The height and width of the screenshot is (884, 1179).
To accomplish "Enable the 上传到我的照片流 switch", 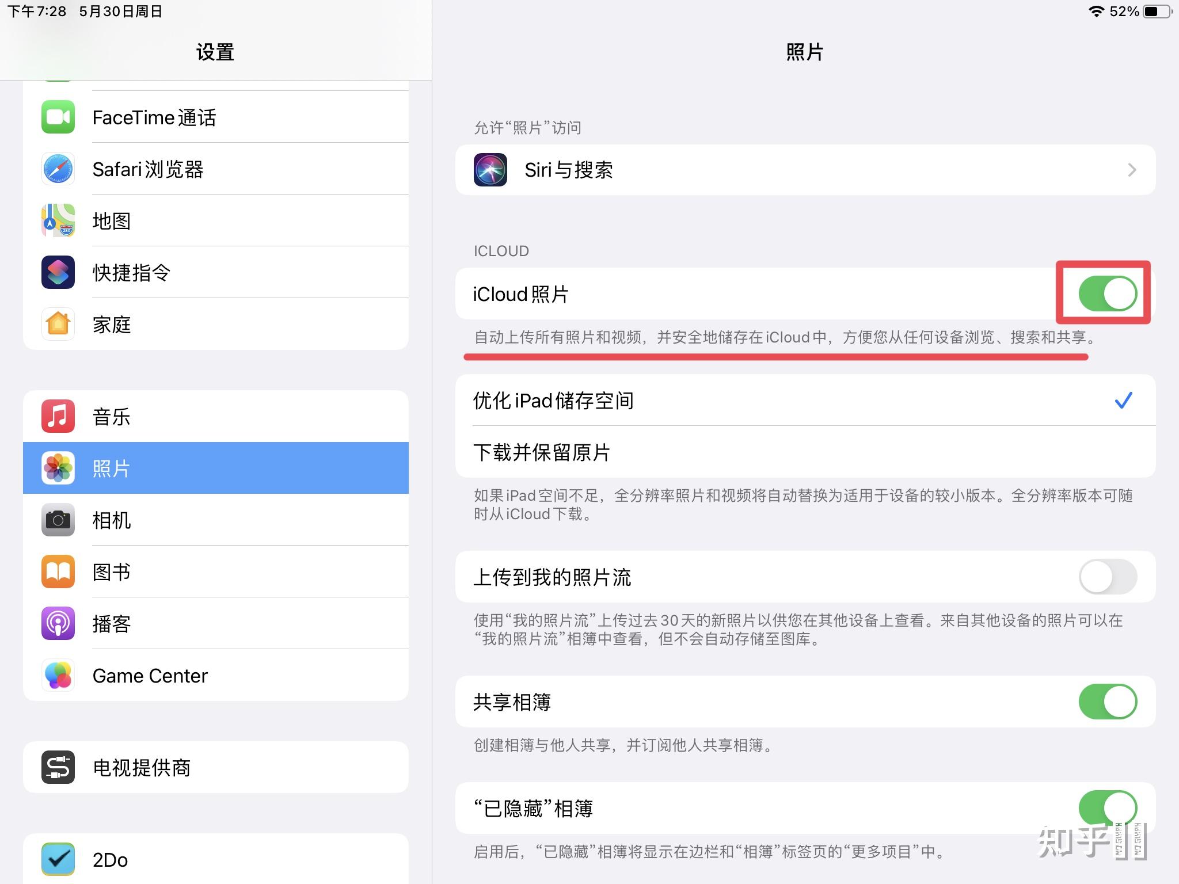I will click(x=1108, y=577).
